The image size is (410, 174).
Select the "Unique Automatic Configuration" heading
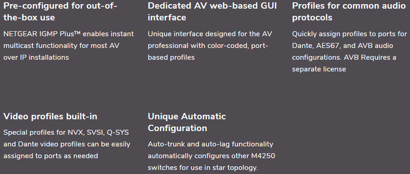[187, 122]
